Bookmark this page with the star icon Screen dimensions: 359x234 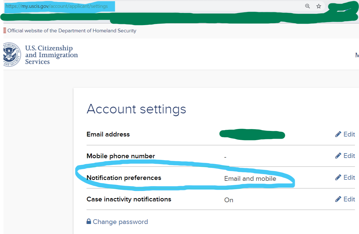(x=319, y=6)
